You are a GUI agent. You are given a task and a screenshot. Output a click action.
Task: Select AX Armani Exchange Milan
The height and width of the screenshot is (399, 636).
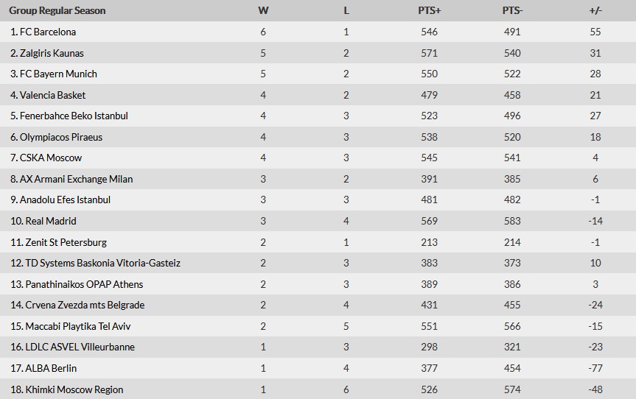pyautogui.click(x=76, y=179)
